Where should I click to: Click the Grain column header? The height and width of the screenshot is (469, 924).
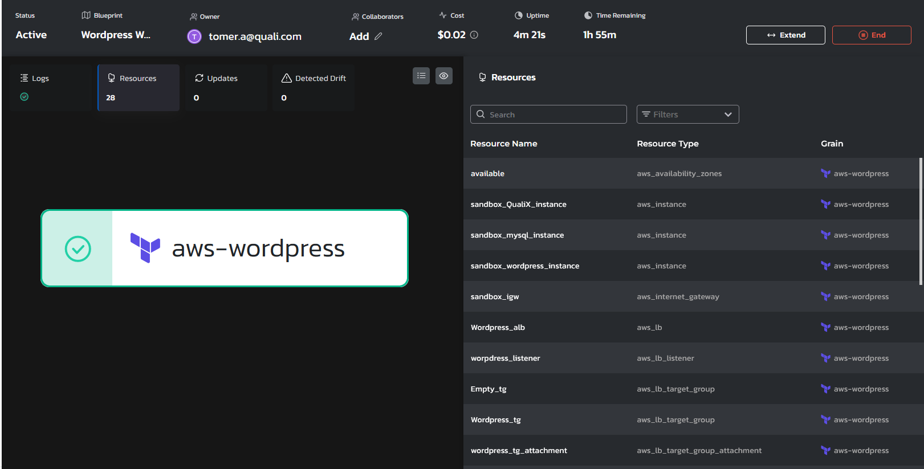click(832, 144)
